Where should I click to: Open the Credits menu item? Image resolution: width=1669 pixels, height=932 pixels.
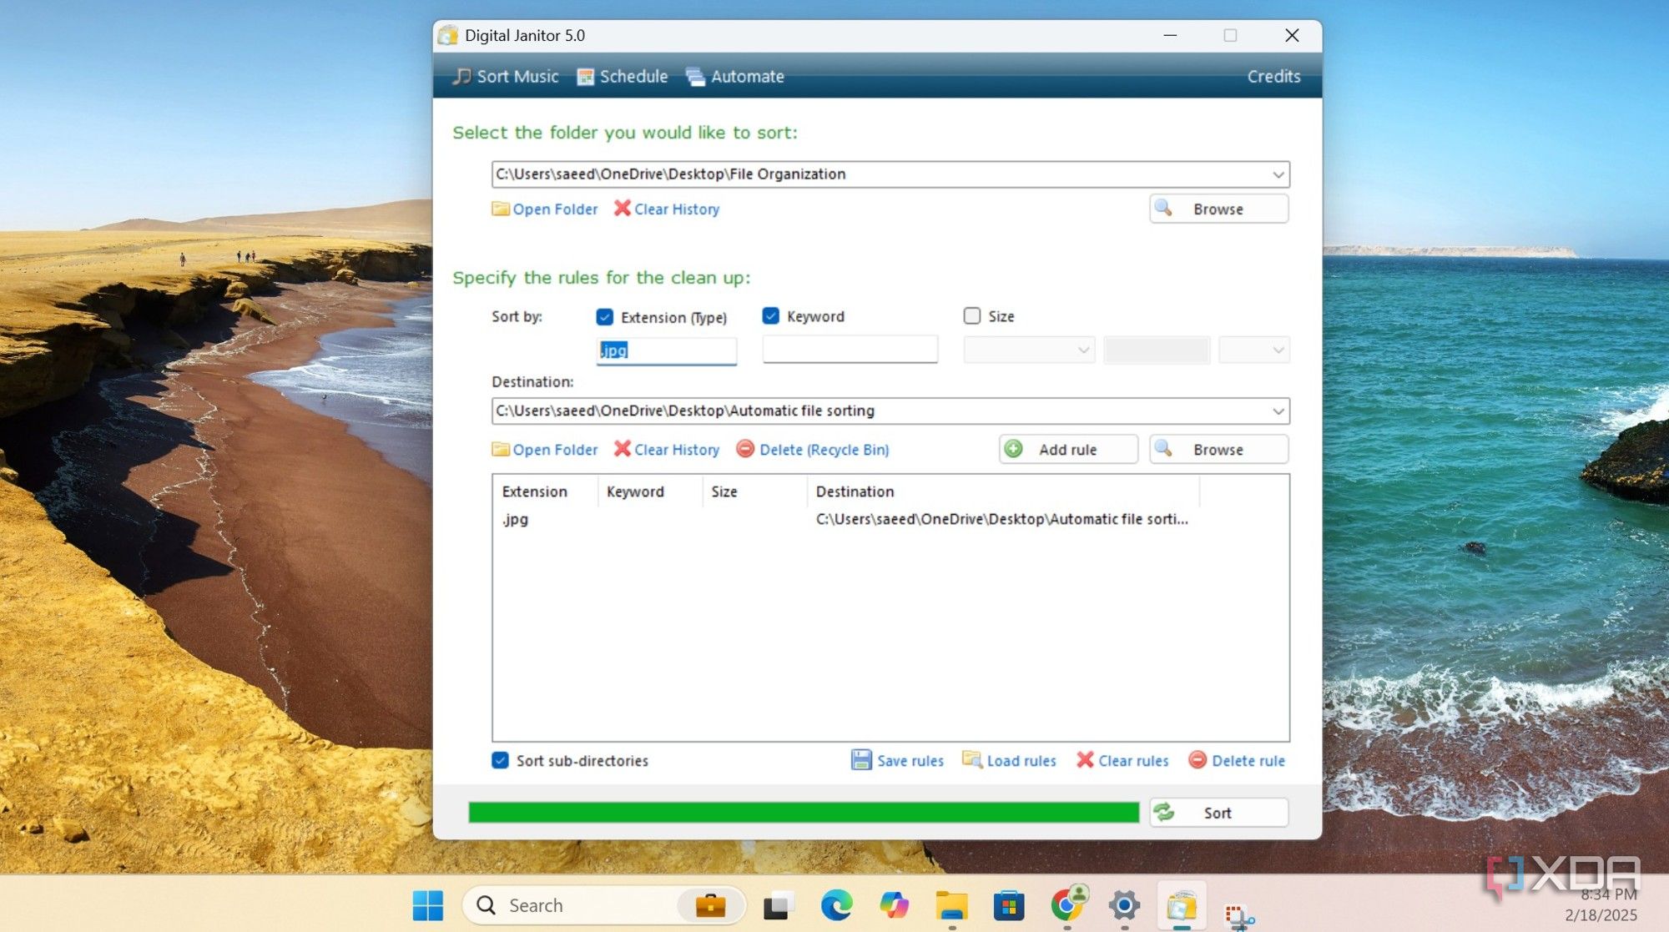tap(1273, 77)
